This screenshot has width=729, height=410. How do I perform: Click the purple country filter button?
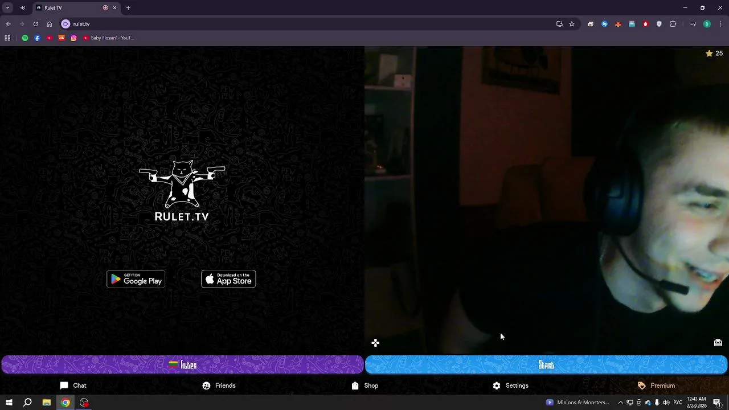tap(182, 365)
